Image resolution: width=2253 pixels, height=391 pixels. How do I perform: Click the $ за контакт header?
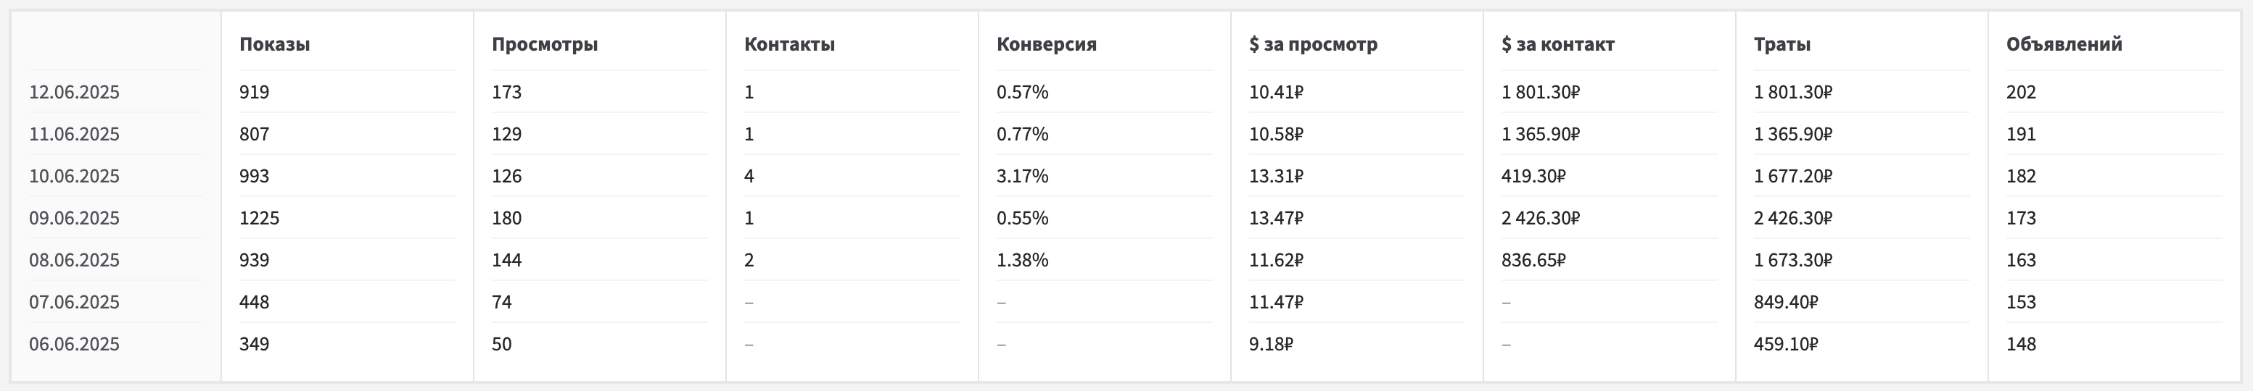1559,43
